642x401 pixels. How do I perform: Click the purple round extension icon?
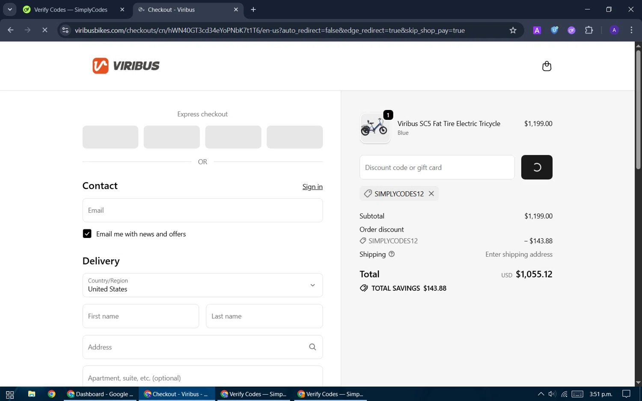571,30
